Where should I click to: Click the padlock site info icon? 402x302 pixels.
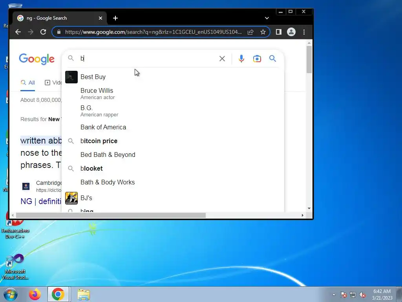point(59,32)
